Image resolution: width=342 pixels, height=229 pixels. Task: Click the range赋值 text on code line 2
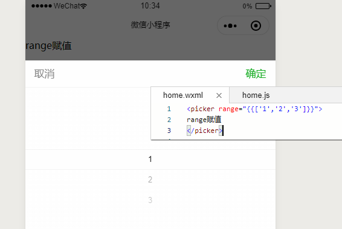[x=204, y=120]
